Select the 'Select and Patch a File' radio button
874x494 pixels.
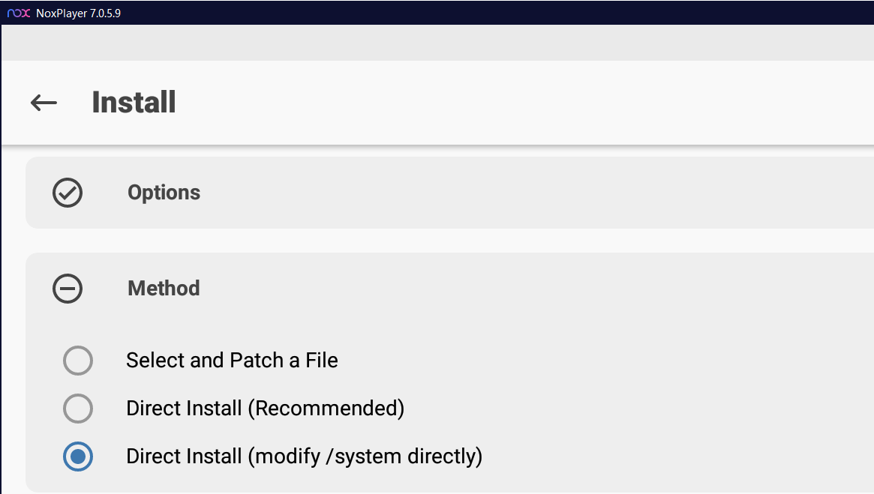click(x=78, y=361)
